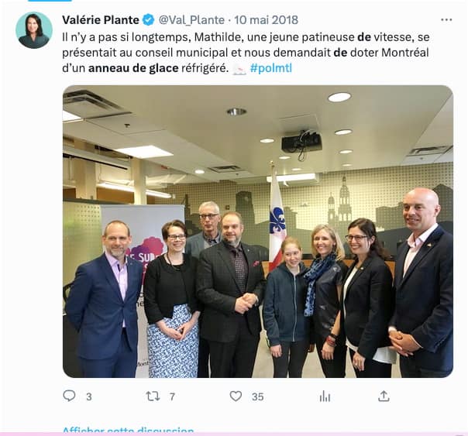Open the three-dot more options menu
The image size is (468, 436).
pyautogui.click(x=446, y=19)
